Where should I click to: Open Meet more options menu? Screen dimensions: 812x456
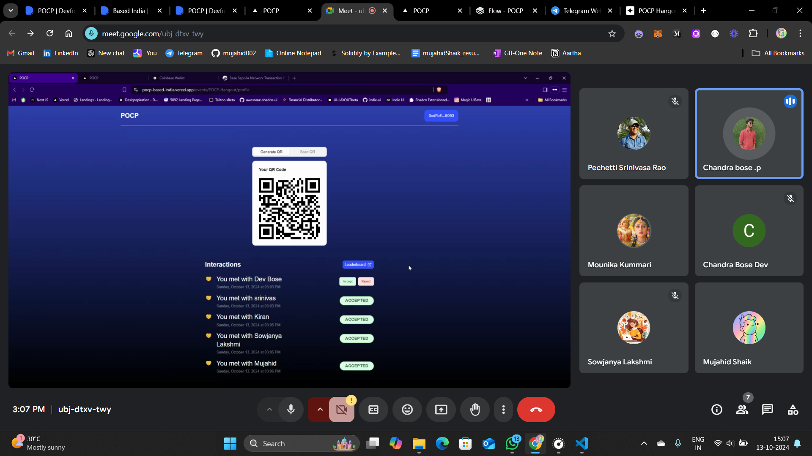[503, 410]
